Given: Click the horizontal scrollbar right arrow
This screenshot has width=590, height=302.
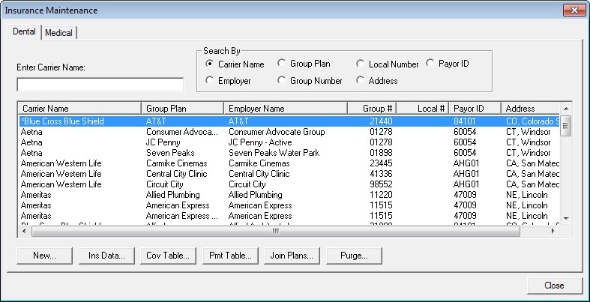Looking at the screenshot, I should pos(555,232).
